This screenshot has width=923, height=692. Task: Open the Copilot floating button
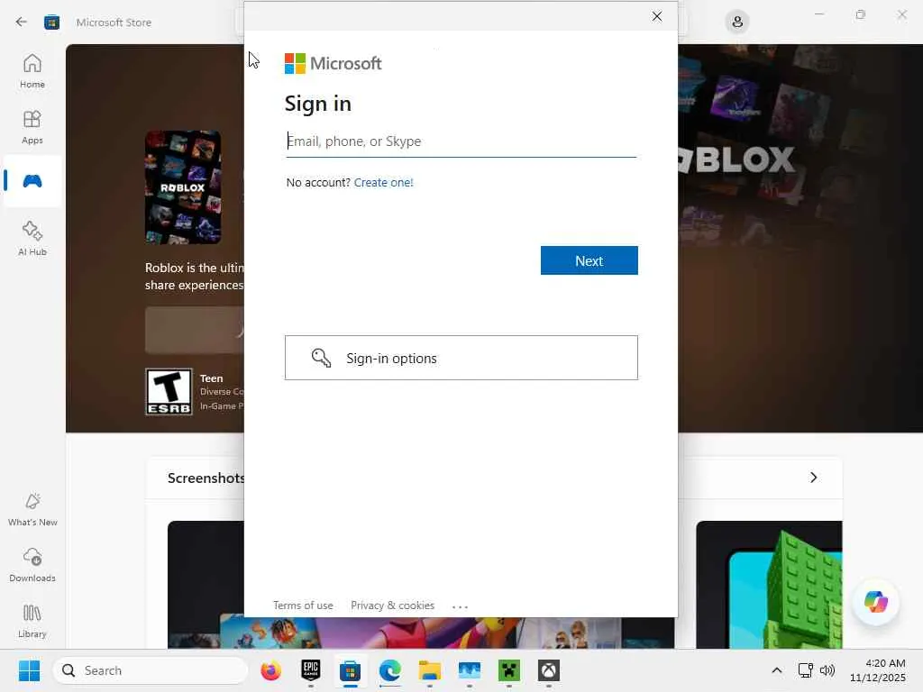pyautogui.click(x=875, y=601)
